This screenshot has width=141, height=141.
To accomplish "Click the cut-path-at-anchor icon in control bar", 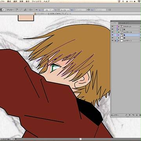I will tap(25, 10).
